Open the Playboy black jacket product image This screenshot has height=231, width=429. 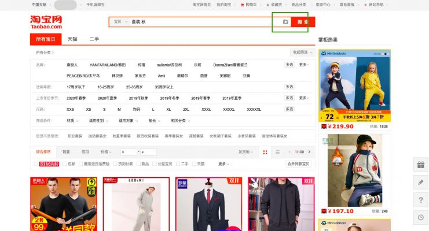281,204
